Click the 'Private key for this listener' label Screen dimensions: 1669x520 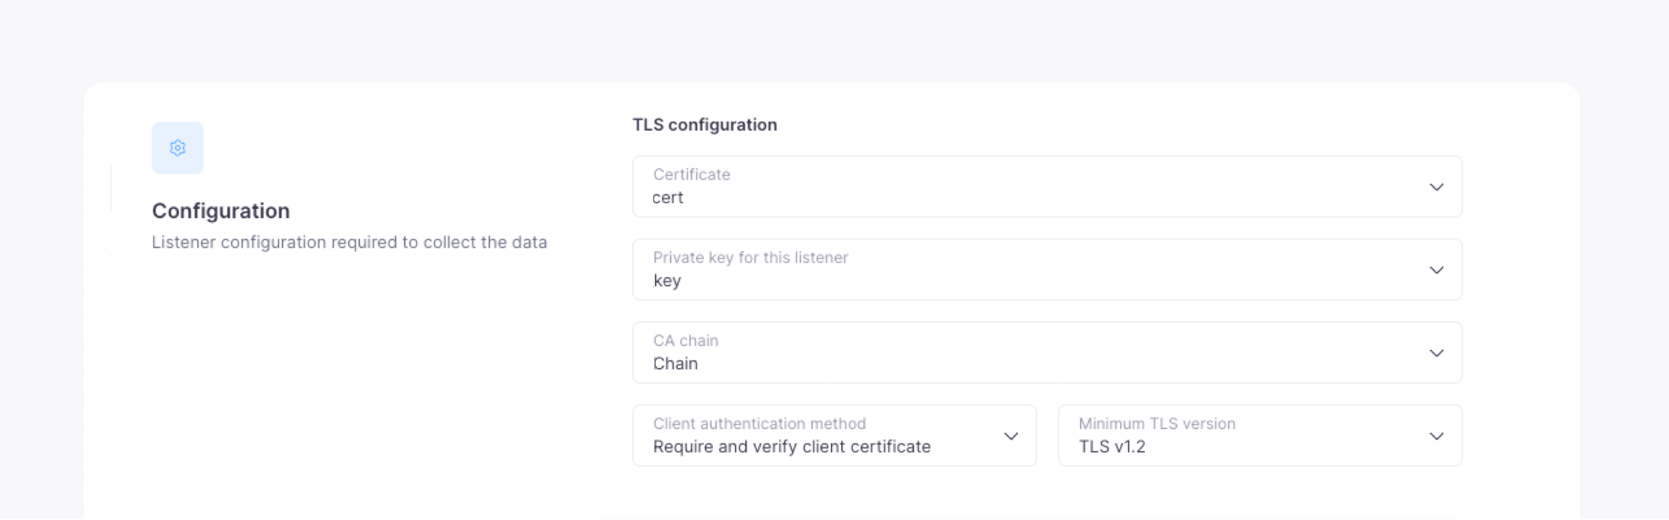[x=750, y=258]
